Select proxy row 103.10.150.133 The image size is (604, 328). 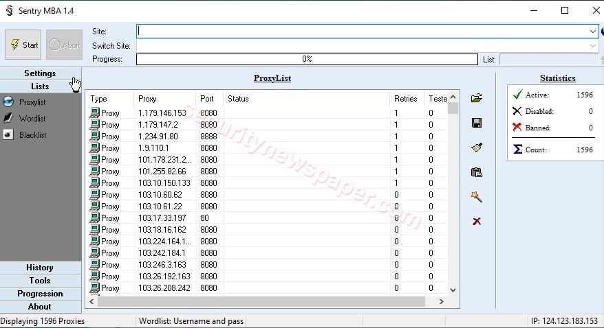coord(266,183)
